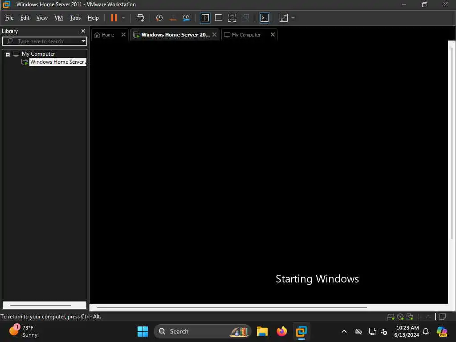Click the library horizontal scrollbar
Screen dimensions: 456x342
tap(41, 305)
